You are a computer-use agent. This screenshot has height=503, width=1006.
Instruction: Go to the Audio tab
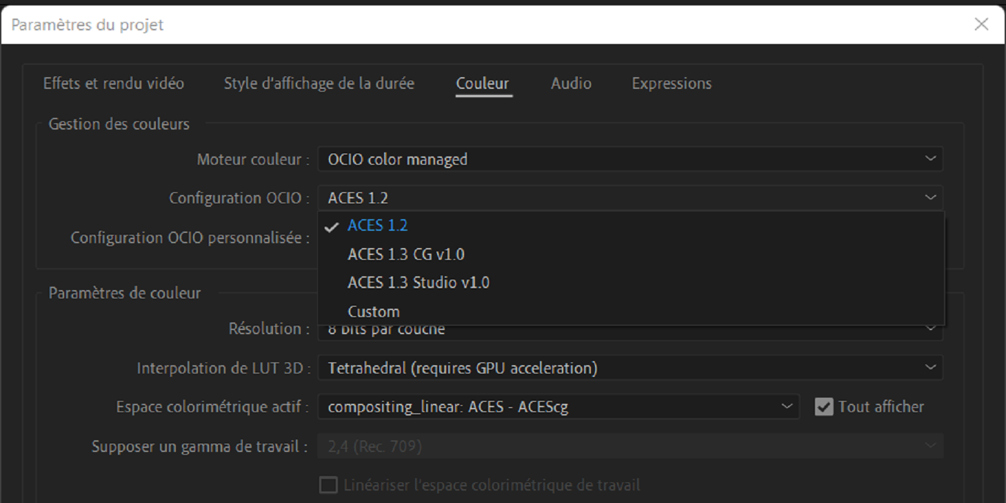tap(571, 83)
